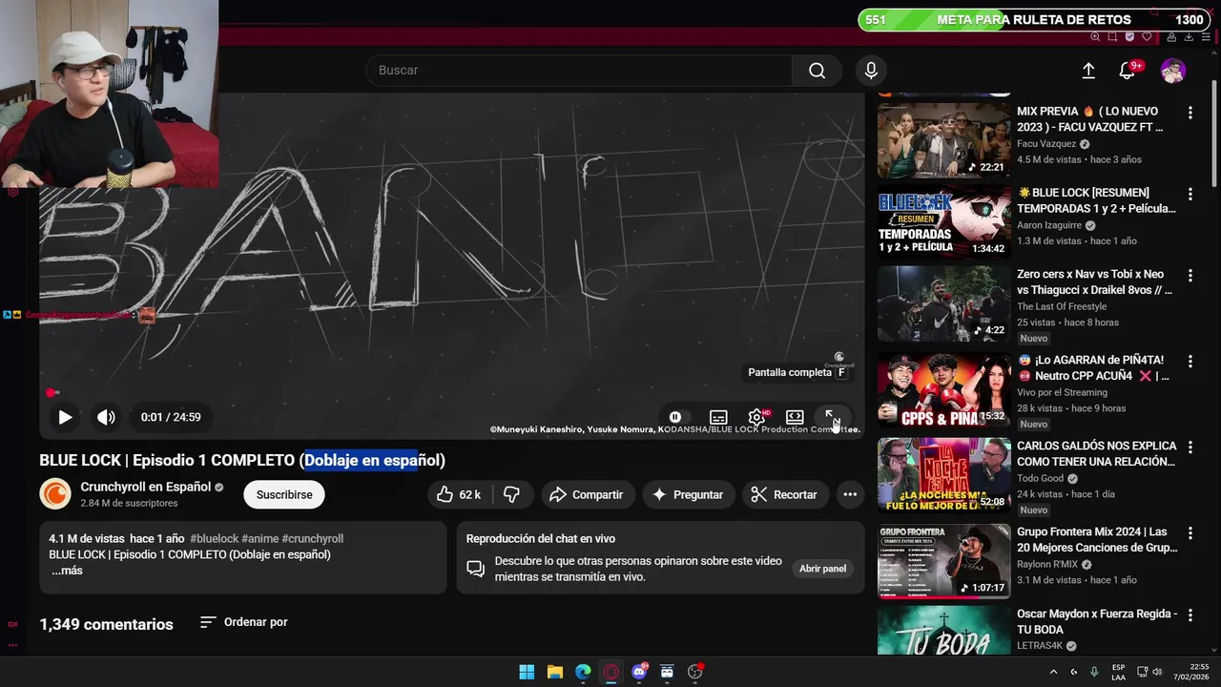Image resolution: width=1221 pixels, height=687 pixels.
Task: Seek on the video progress bar
Action: coord(451,393)
